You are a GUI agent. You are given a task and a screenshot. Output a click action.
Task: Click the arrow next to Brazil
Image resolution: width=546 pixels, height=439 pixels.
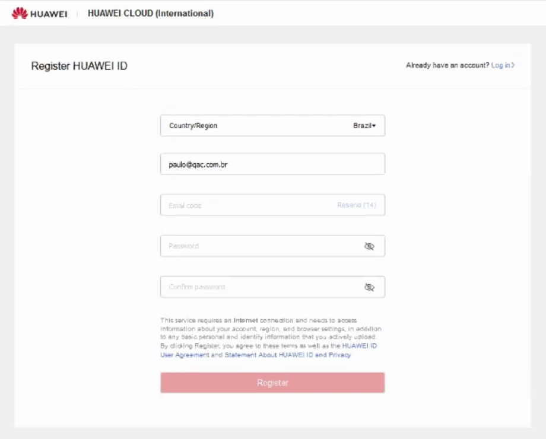[x=374, y=126]
